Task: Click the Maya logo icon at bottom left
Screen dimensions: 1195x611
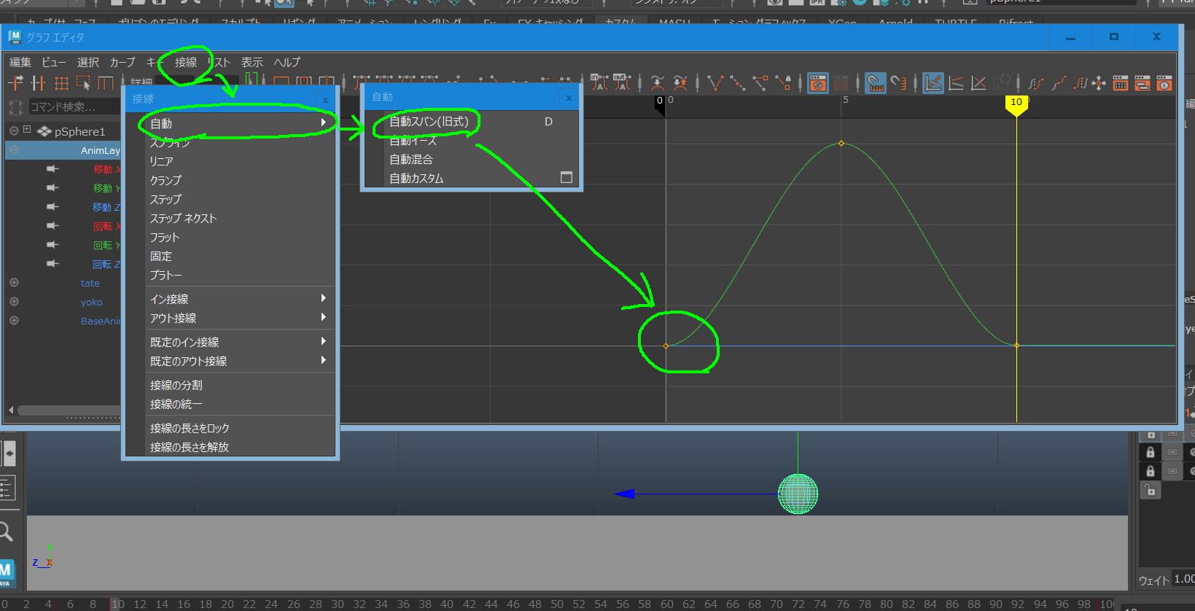Action: pyautogui.click(x=6, y=573)
